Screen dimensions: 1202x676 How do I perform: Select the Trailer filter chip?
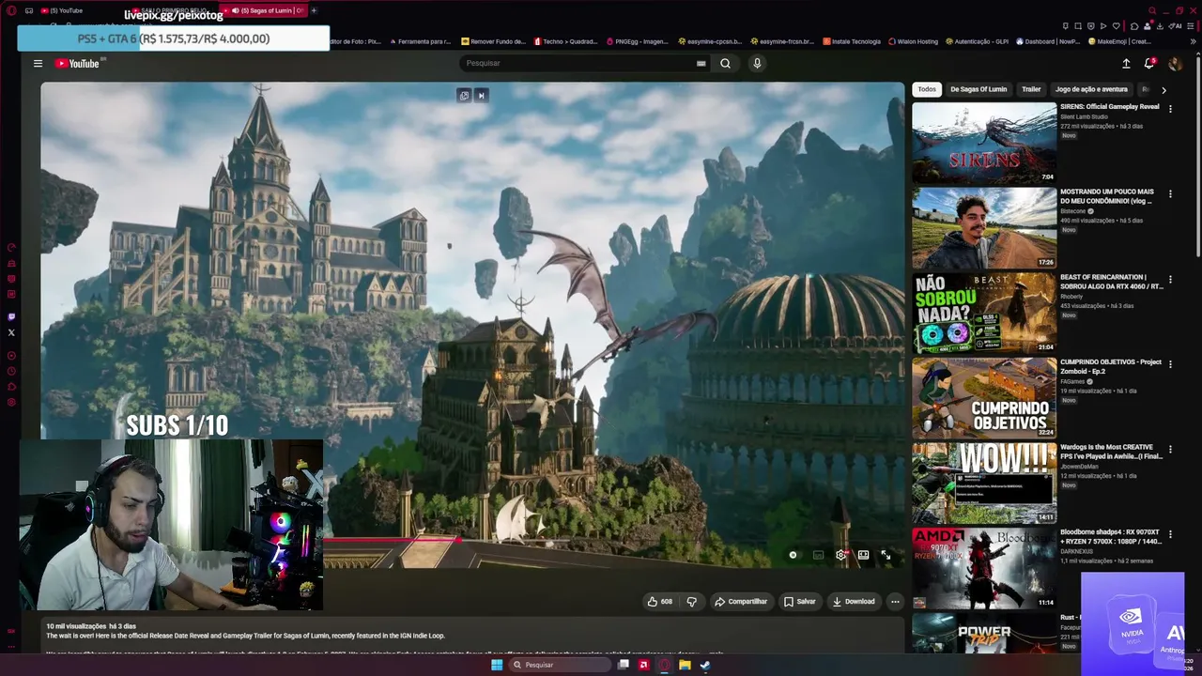tap(1031, 89)
